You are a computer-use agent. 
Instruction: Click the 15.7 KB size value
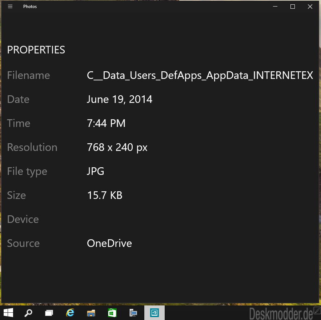click(105, 195)
